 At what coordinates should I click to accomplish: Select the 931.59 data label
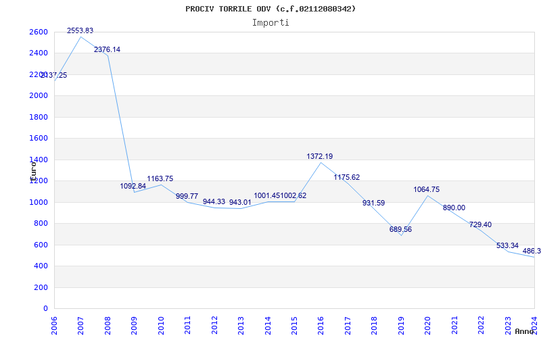pyautogui.click(x=374, y=203)
